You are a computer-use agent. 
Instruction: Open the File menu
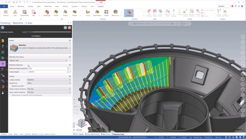click(4, 7)
